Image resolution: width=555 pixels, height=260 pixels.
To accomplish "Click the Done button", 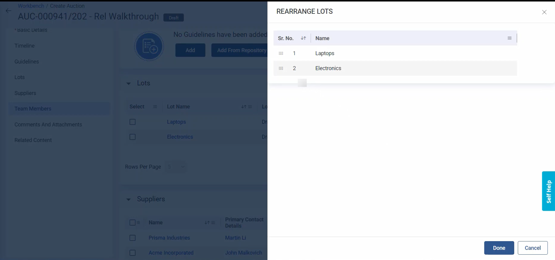I will click(499, 248).
